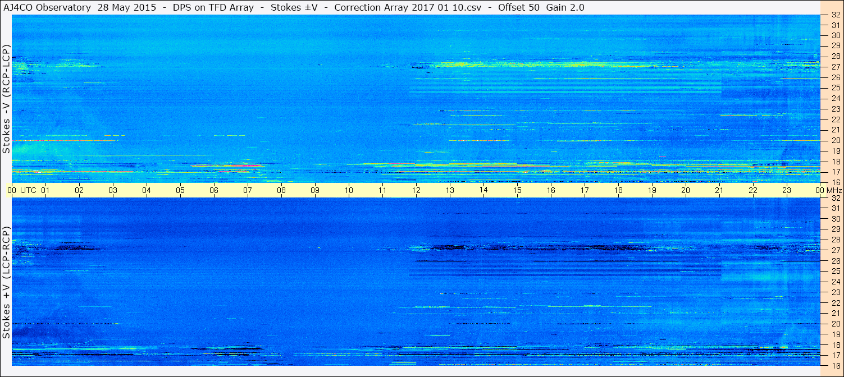Select the 11 hour mark on the time axis
Viewport: 844px width, 377px height.
coord(382,190)
